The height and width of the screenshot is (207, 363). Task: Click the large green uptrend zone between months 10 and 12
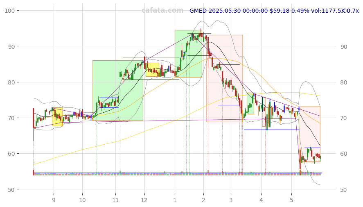(x=117, y=91)
